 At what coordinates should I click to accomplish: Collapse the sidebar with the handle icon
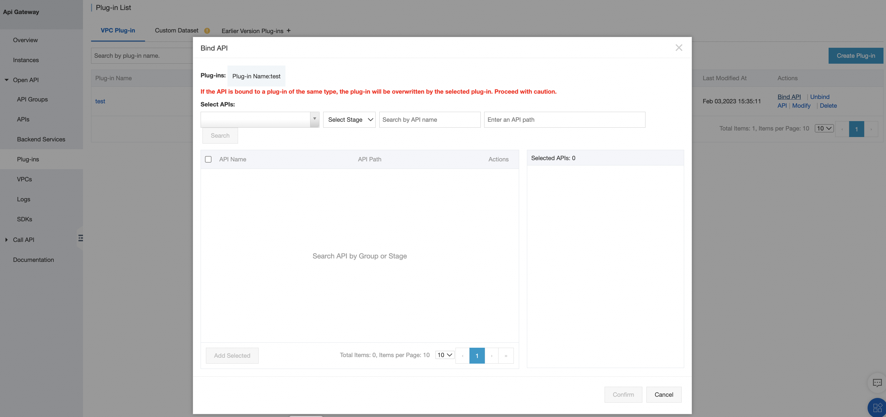tap(80, 238)
